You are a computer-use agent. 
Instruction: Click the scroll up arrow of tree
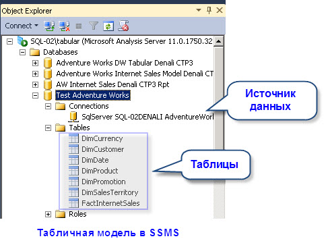[218, 41]
